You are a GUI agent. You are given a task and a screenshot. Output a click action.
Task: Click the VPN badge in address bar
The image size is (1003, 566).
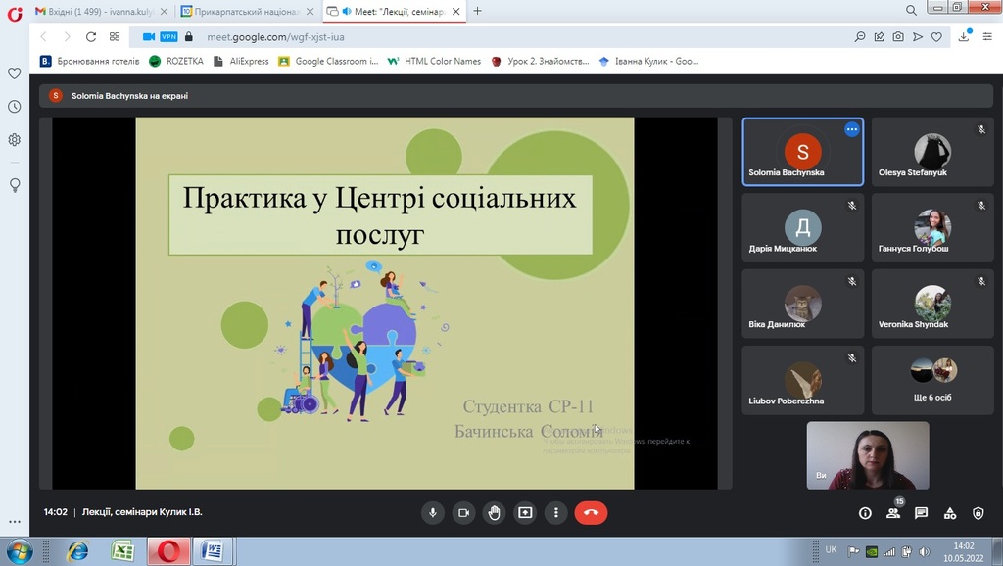coord(168,37)
